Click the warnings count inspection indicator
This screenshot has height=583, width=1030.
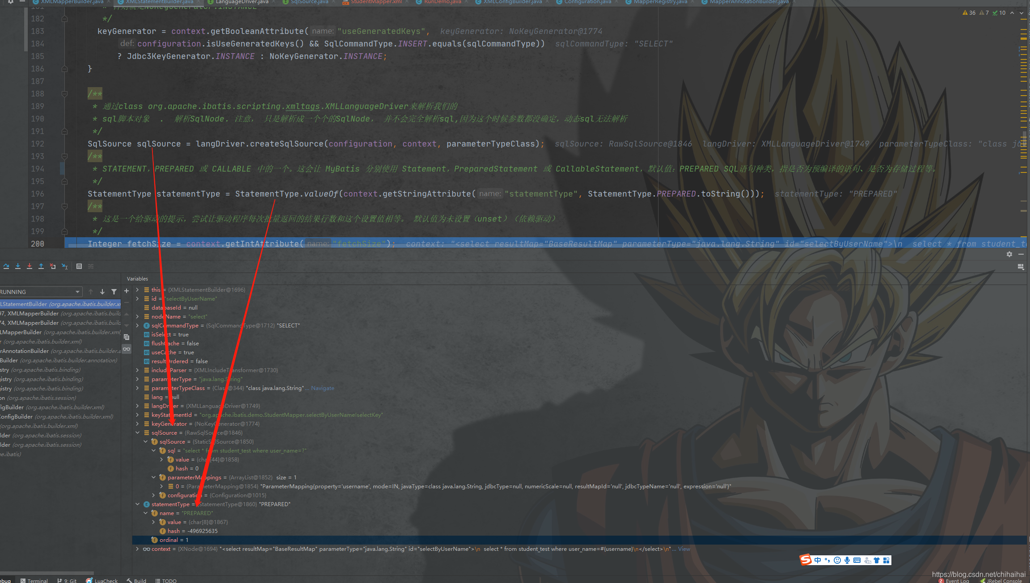pyautogui.click(x=969, y=13)
